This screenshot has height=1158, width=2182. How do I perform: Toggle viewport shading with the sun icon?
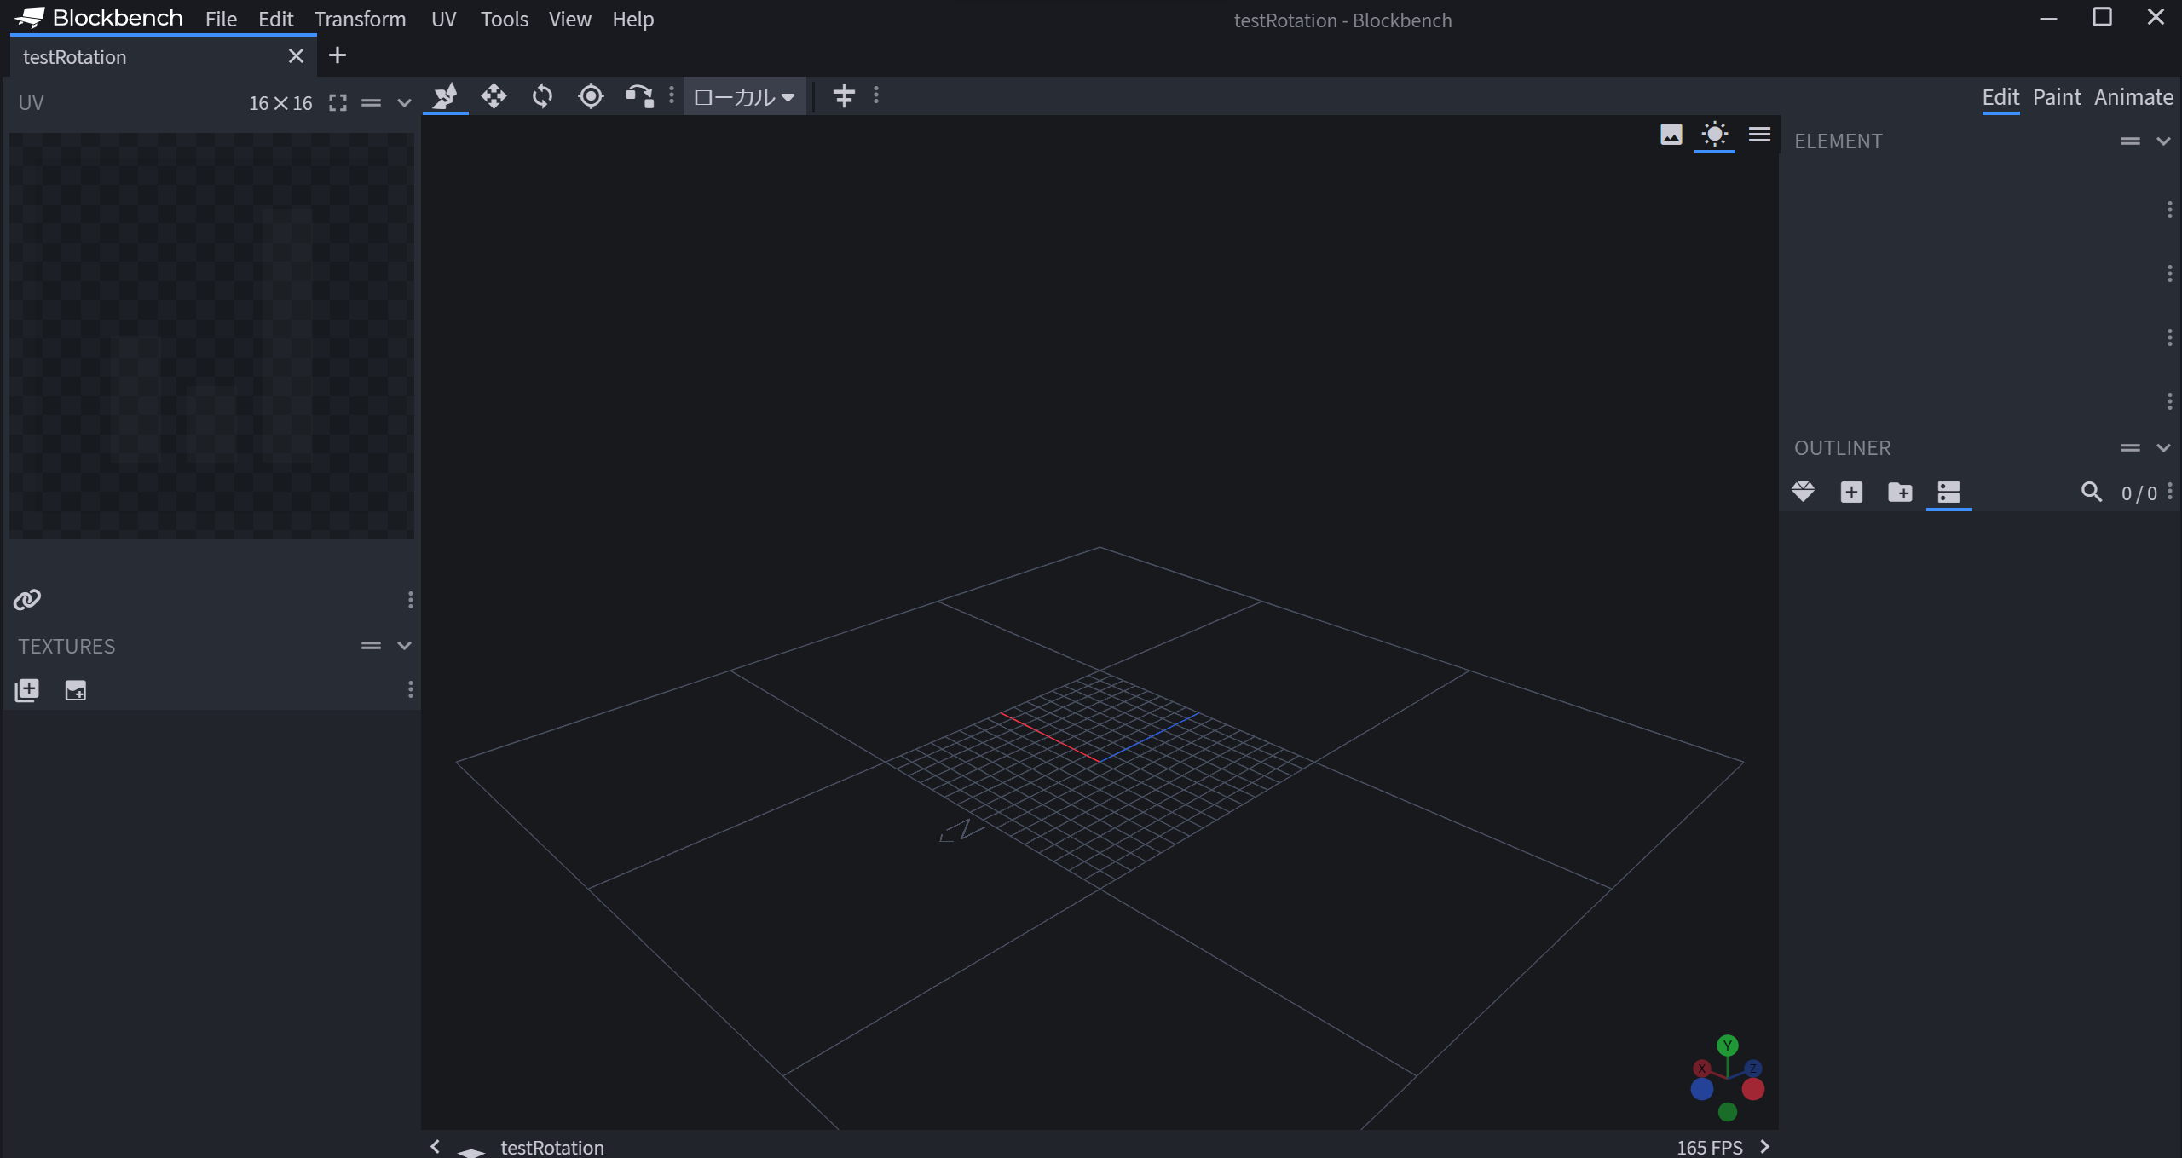click(1714, 135)
